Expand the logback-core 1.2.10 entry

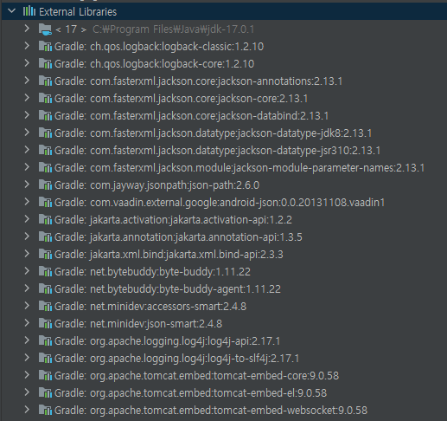coord(27,63)
